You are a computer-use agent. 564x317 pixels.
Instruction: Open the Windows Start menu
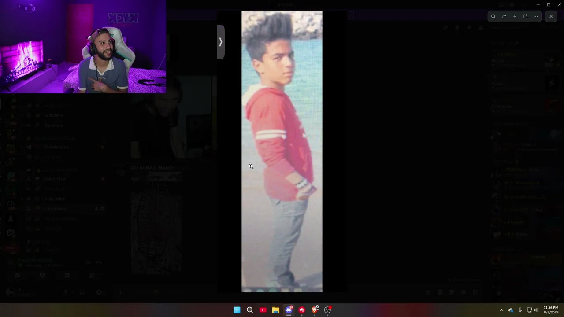pos(237,310)
